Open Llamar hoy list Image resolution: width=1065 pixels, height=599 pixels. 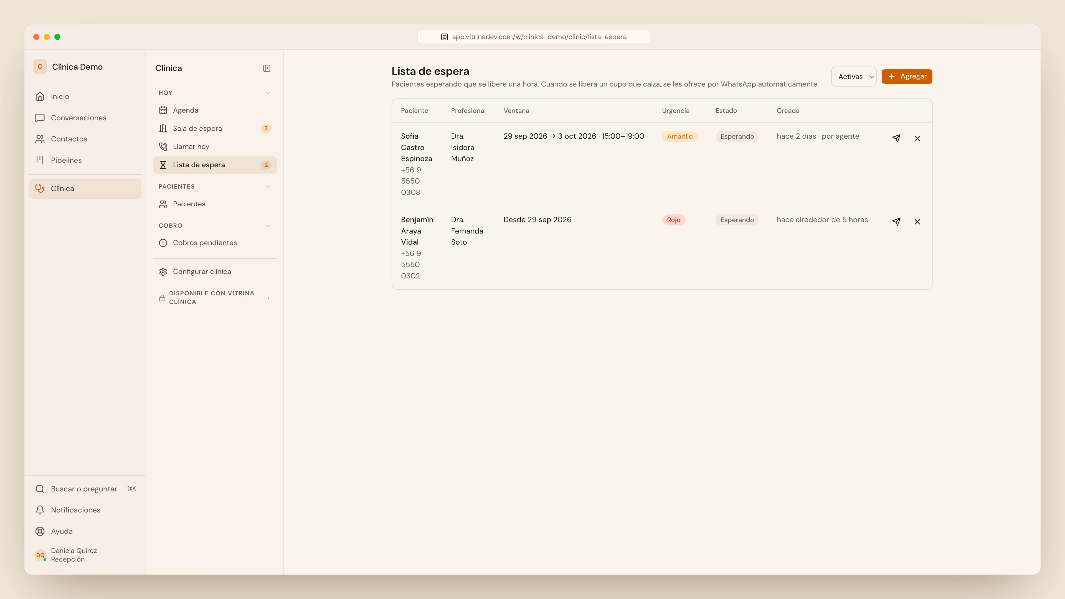215,147
